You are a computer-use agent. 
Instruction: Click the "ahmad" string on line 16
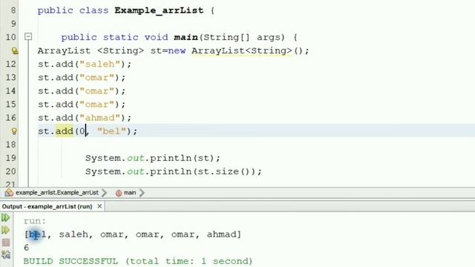click(100, 118)
